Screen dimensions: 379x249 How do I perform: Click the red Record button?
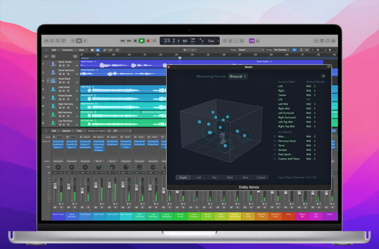tap(148, 40)
